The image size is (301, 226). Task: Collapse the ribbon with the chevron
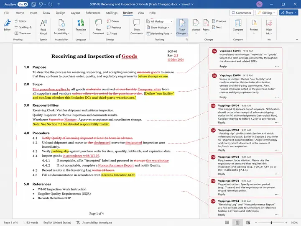(297, 39)
